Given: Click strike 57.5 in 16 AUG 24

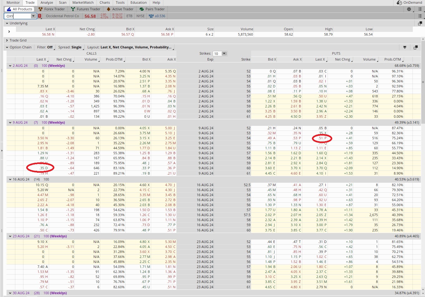Looking at the screenshot, I should [247, 215].
